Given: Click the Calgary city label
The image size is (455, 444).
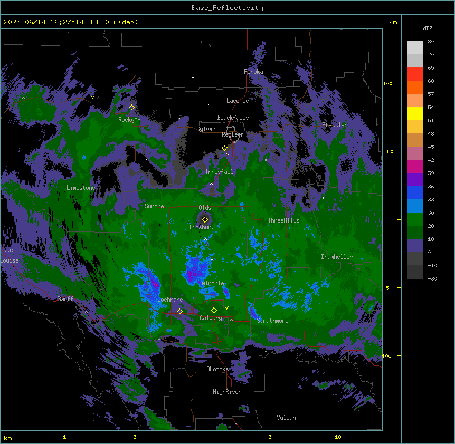Looking at the screenshot, I should coord(211,318).
